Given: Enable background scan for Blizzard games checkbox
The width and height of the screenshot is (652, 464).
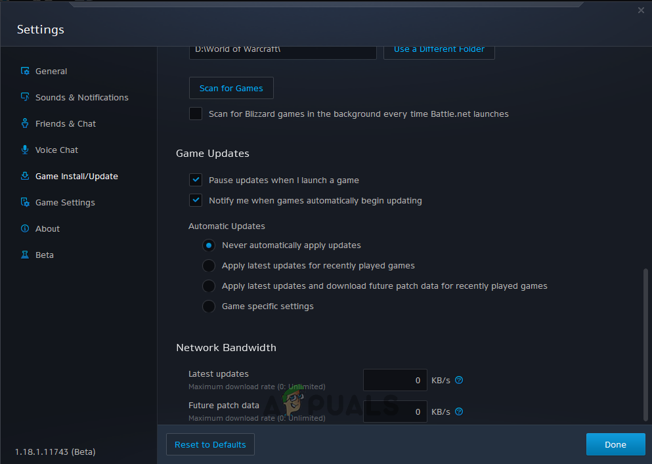Looking at the screenshot, I should point(196,114).
